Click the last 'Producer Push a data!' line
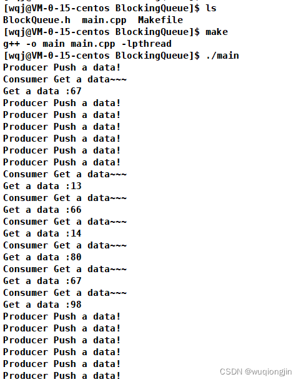Screen dimensions: 301x382 point(62,376)
